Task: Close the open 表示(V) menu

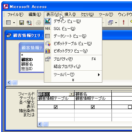Action: pyautogui.click(x=53, y=15)
